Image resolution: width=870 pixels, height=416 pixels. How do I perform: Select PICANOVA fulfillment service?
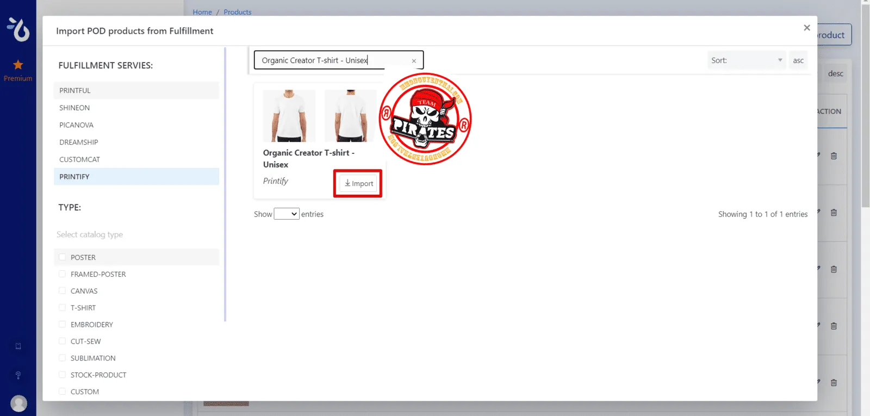(x=136, y=125)
